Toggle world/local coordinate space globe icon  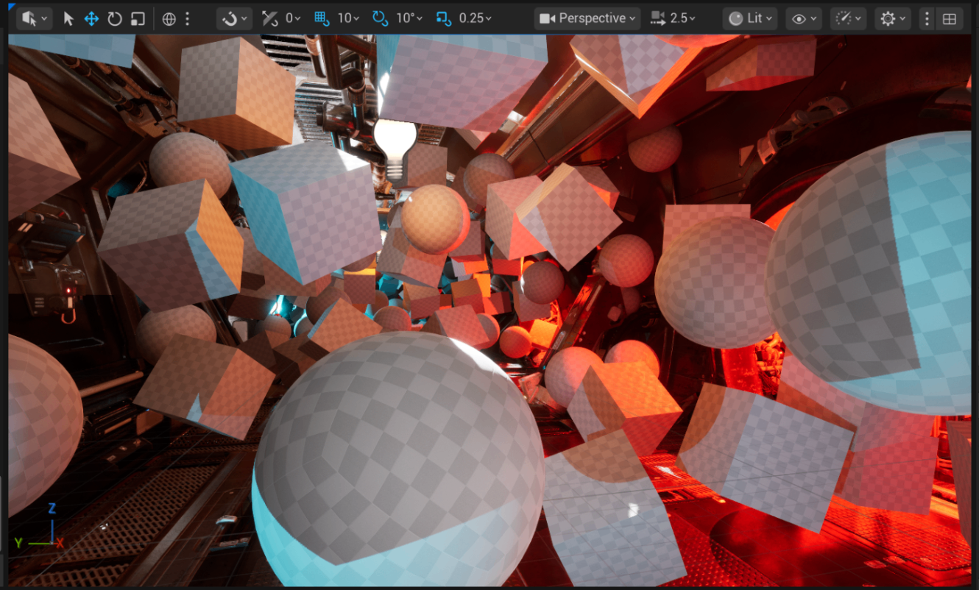point(169,18)
